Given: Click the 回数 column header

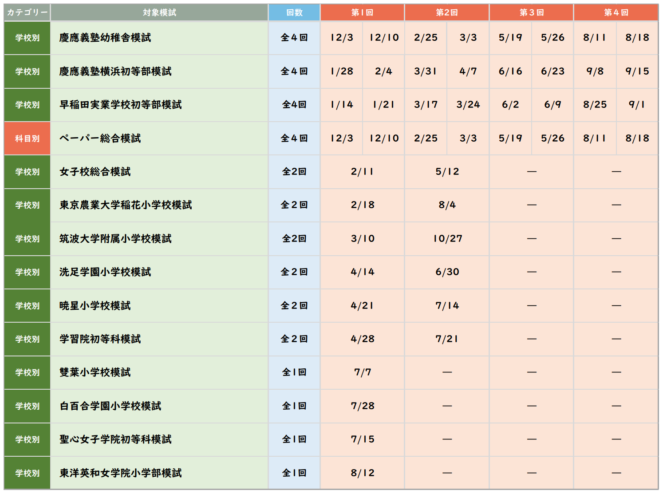Looking at the screenshot, I should (x=294, y=12).
